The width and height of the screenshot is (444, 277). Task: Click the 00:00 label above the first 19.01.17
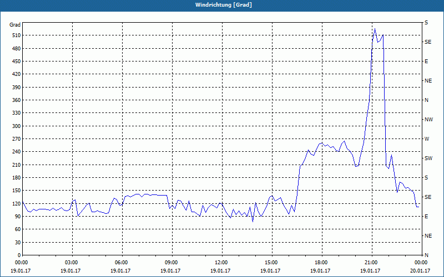[x=22, y=263]
